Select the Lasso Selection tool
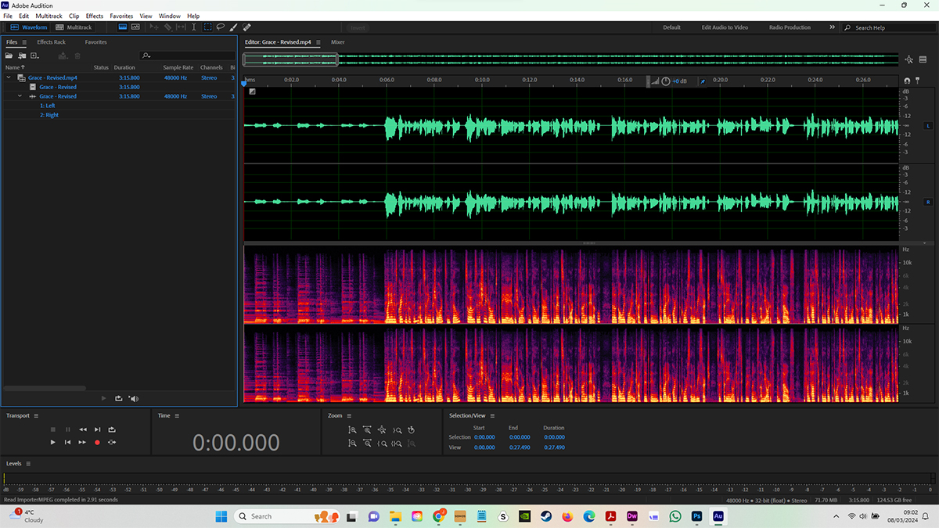 (x=221, y=27)
